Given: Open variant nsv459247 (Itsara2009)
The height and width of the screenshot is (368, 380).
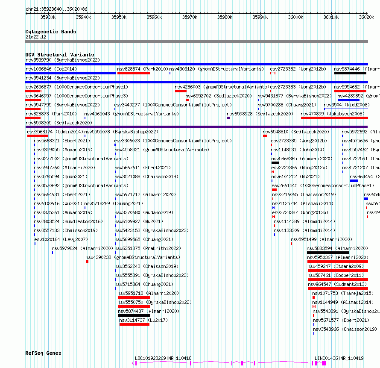Looking at the screenshot, I should click(336, 266).
